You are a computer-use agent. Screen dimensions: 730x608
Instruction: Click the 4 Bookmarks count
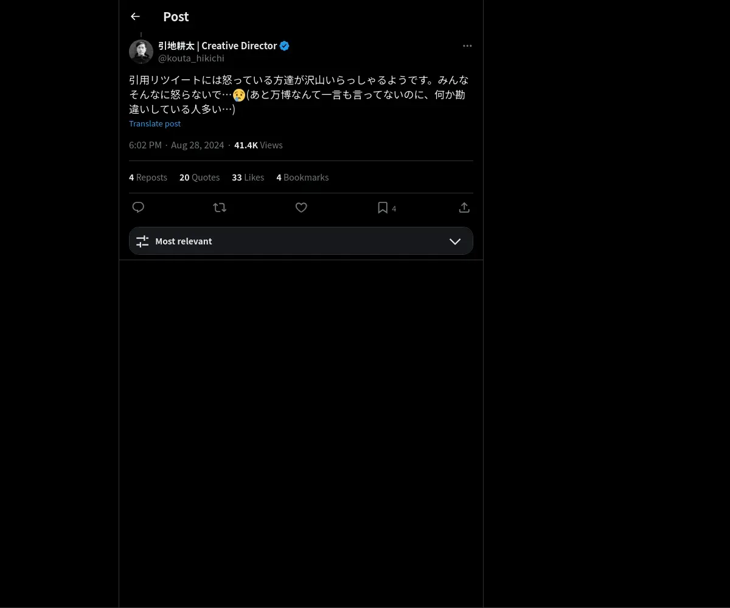point(302,178)
